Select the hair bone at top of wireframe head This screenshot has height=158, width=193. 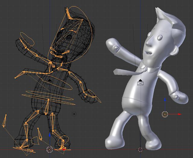coord(68,13)
